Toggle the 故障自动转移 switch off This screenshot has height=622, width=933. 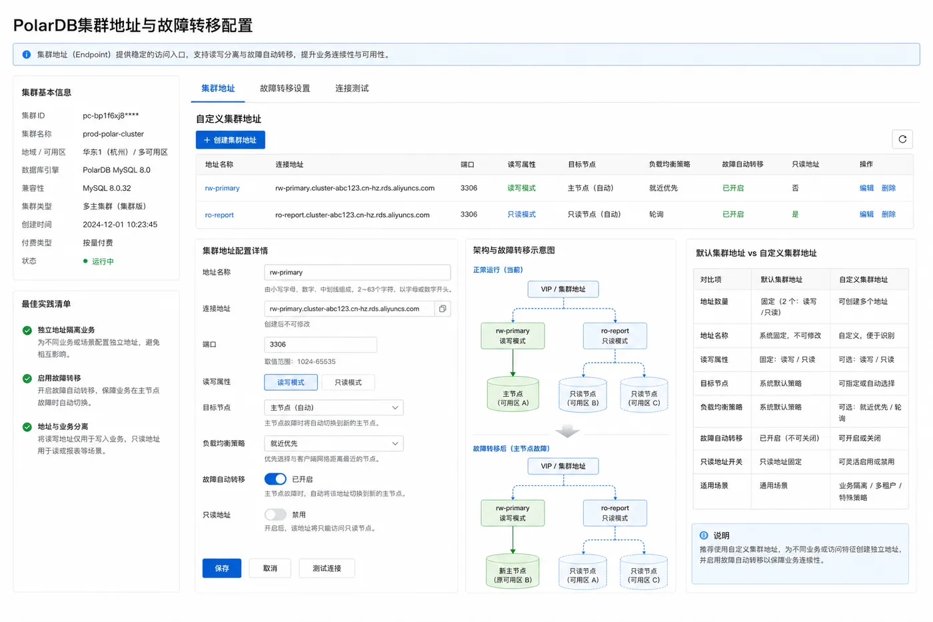coord(275,479)
